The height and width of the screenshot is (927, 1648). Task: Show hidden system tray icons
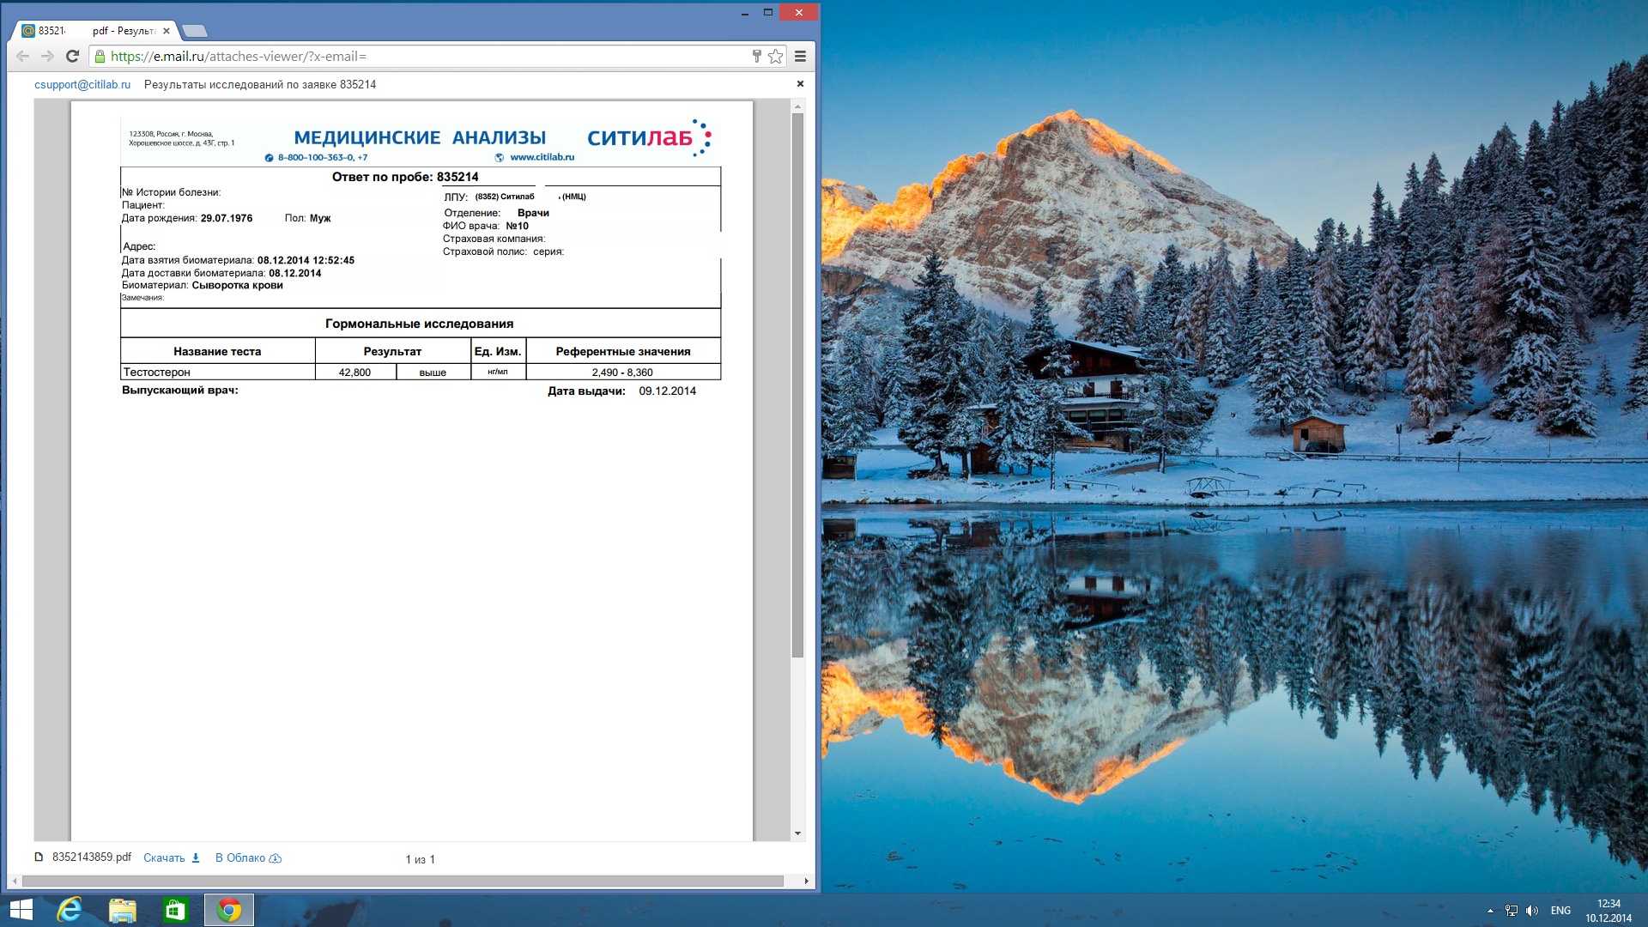(1490, 911)
